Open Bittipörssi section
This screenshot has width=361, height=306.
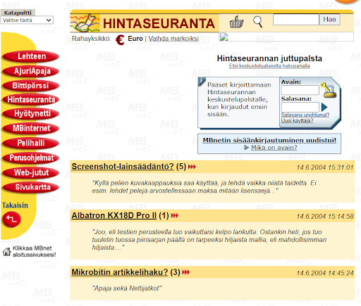click(30, 86)
